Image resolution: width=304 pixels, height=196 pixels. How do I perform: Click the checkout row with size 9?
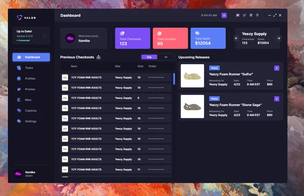[x=116, y=98]
